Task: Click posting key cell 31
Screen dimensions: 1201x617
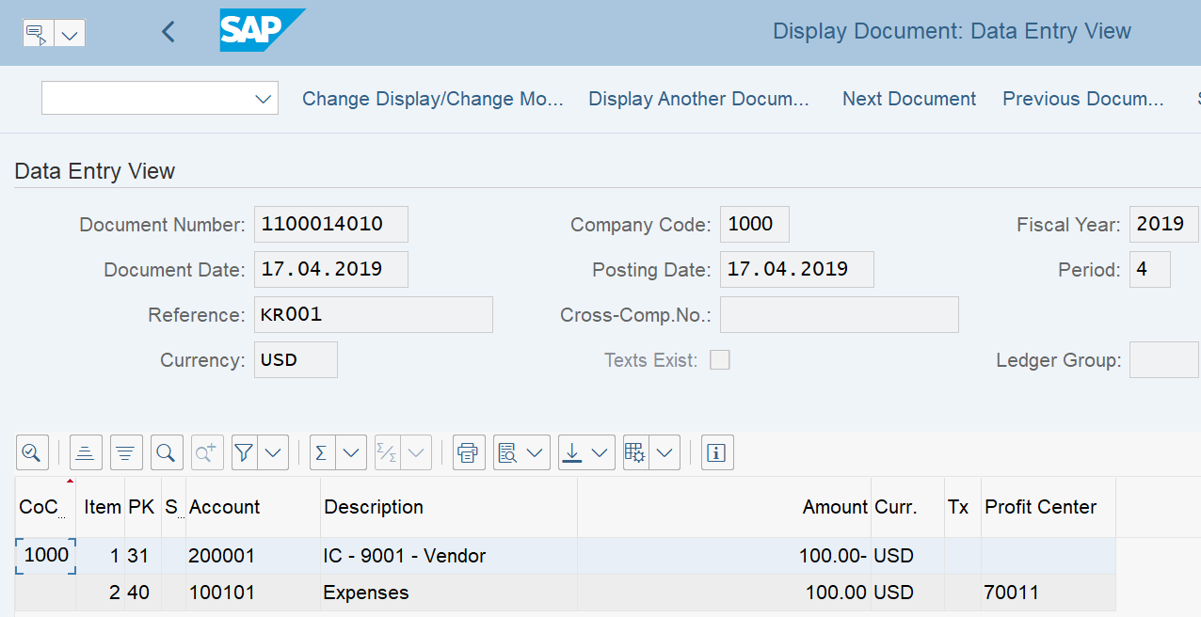Action: point(142,556)
